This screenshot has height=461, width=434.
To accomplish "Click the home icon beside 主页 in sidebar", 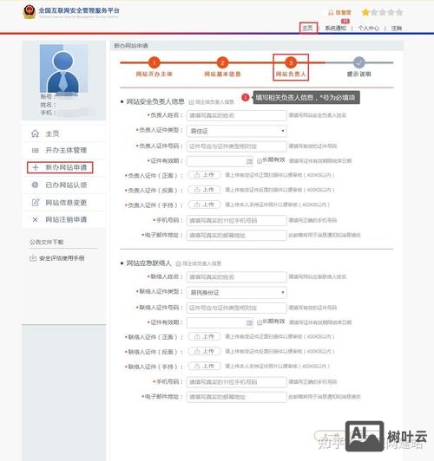I will pyautogui.click(x=35, y=133).
